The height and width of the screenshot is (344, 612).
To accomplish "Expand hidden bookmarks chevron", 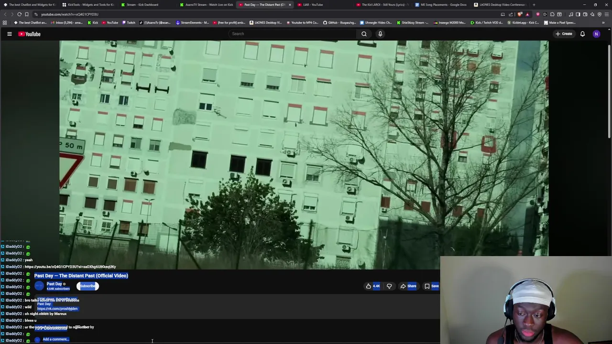I will [x=603, y=22].
